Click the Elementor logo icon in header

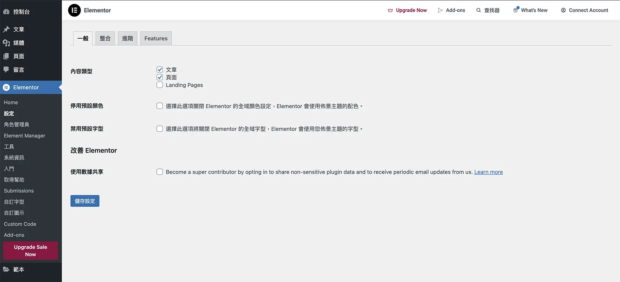(74, 10)
